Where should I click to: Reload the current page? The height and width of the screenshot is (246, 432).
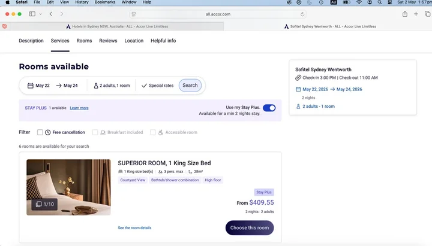click(x=302, y=14)
